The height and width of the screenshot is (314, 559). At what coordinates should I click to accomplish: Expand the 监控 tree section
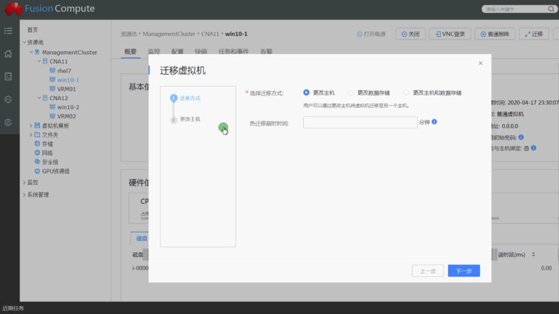tap(24, 182)
